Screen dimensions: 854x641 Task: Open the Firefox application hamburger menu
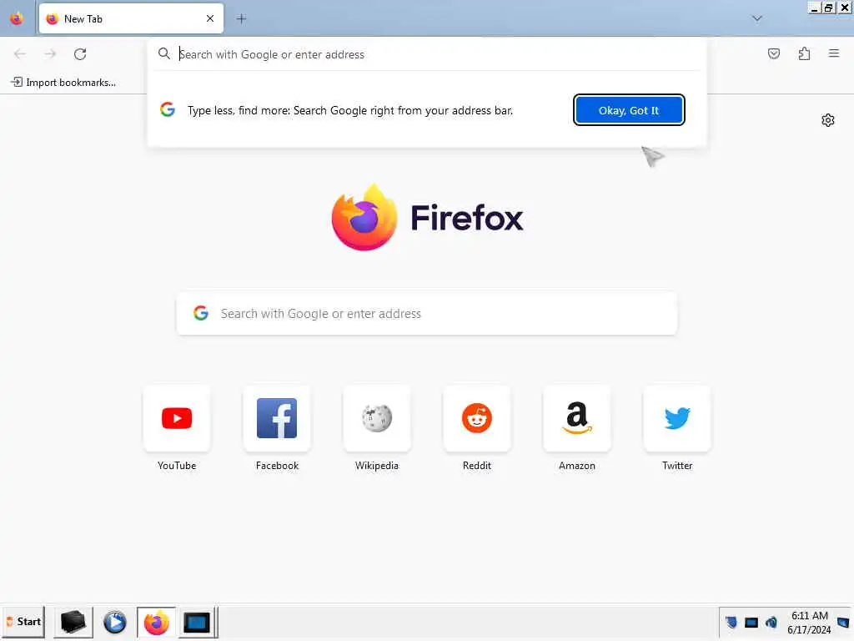[x=834, y=53]
